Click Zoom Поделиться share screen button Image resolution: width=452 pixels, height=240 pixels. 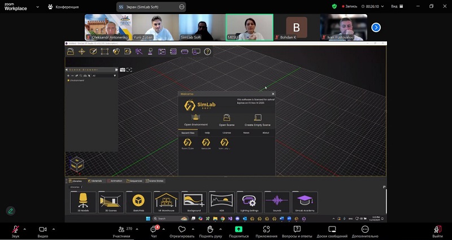pos(238,232)
